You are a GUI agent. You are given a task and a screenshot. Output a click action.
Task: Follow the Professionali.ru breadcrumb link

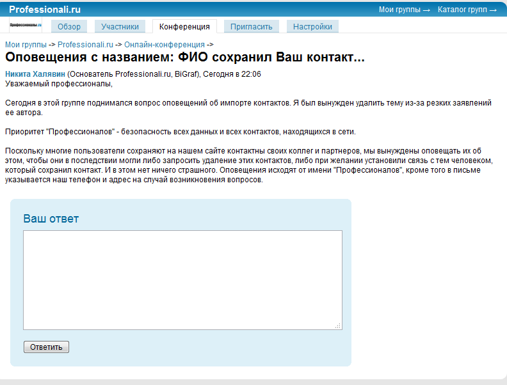(86, 45)
